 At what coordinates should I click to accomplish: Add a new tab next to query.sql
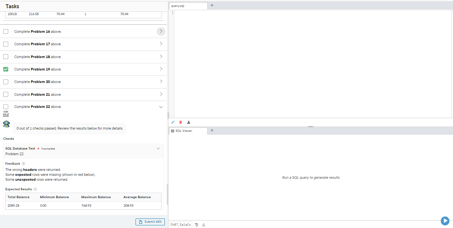click(x=212, y=5)
